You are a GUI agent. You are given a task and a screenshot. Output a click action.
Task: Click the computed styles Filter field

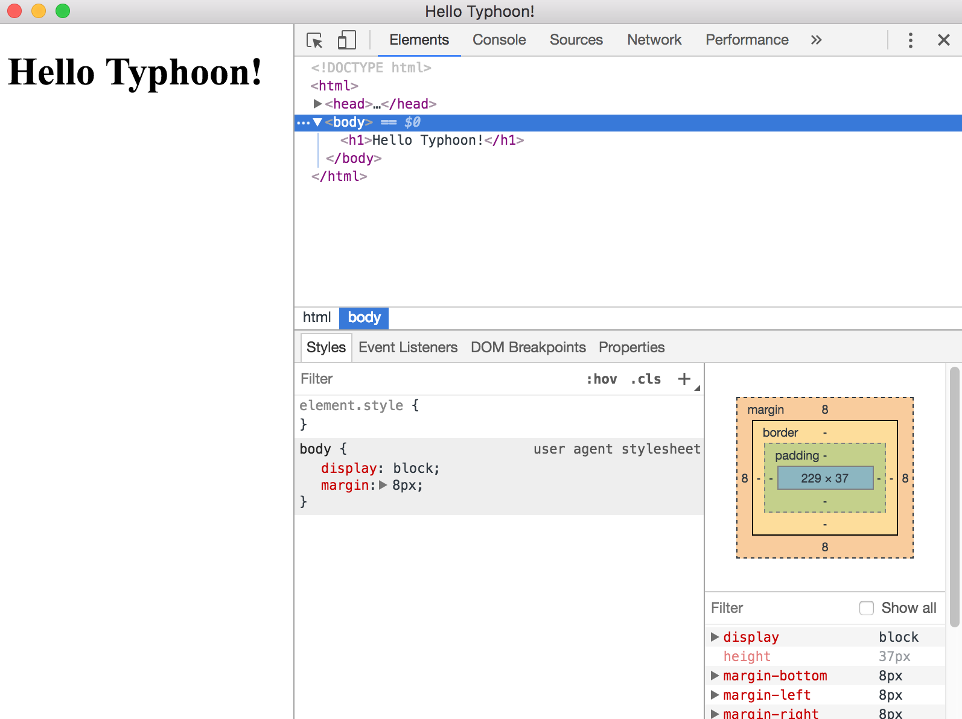782,608
